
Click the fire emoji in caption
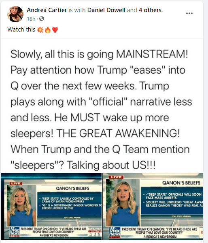[48, 30]
